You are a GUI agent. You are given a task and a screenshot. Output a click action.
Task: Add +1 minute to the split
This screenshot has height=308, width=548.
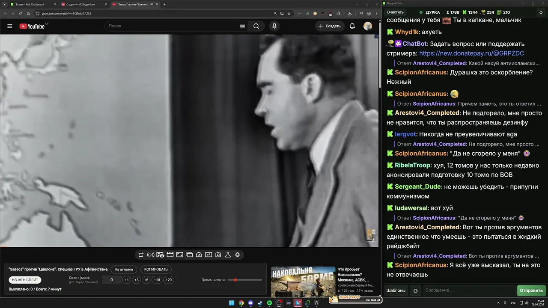[127, 280]
